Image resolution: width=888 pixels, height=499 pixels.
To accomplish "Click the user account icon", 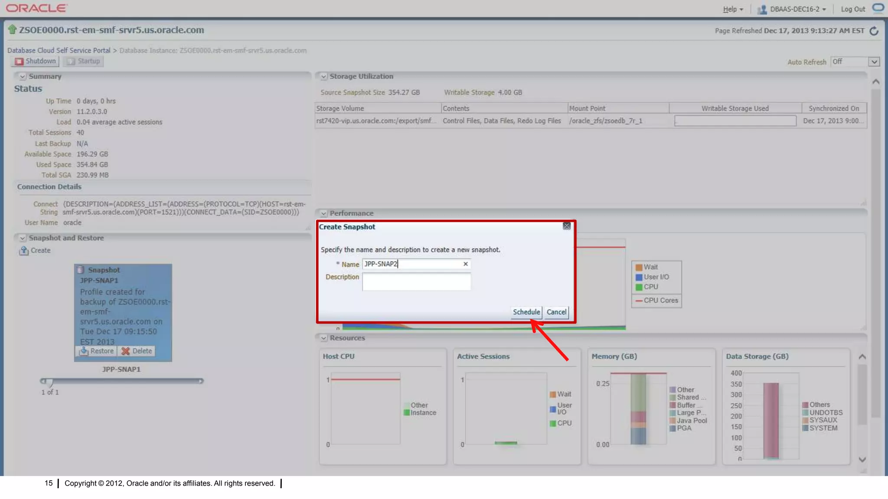I will click(x=762, y=9).
